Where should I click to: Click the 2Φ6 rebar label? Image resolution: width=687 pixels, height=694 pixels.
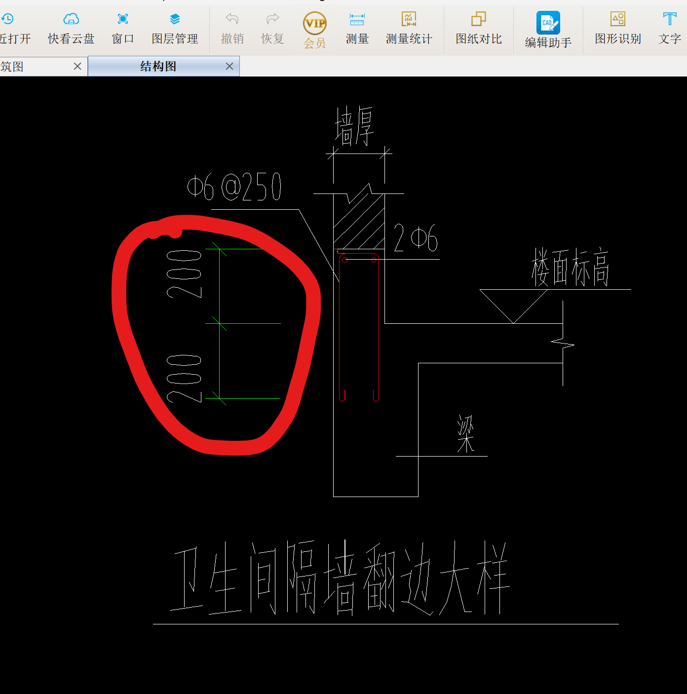[416, 238]
